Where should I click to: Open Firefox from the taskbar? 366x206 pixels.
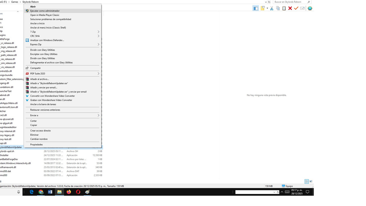coord(69,192)
